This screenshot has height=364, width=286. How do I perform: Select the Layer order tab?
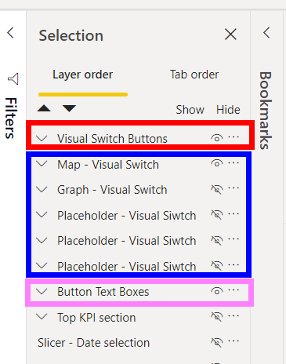[x=83, y=75]
